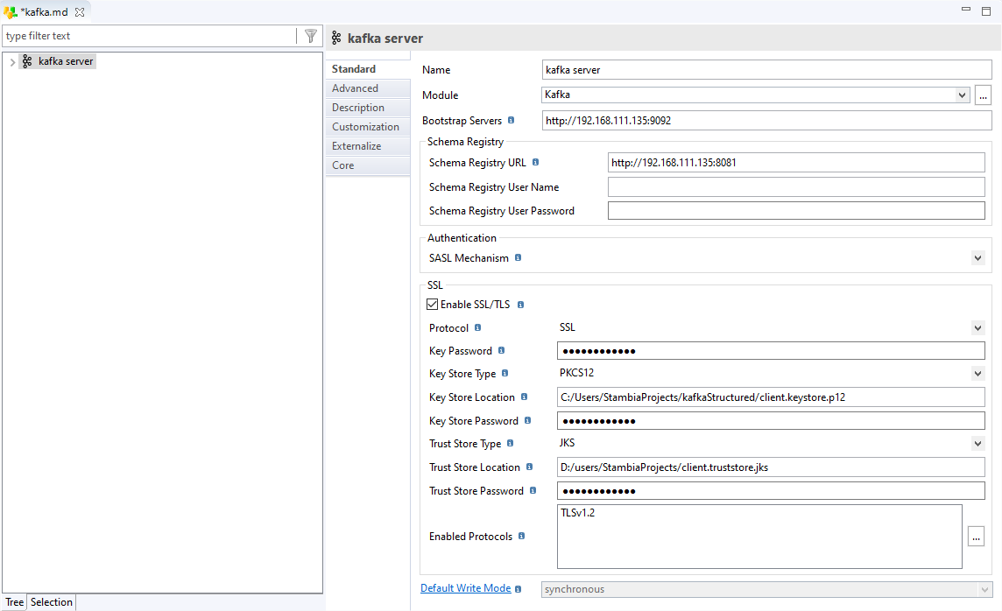Image resolution: width=1002 pixels, height=611 pixels.
Task: Minimize the editor pane
Action: pyautogui.click(x=966, y=10)
